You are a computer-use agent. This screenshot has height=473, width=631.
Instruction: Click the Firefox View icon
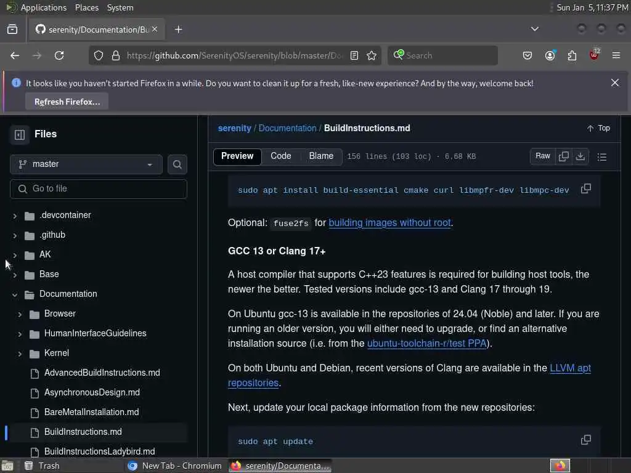pyautogui.click(x=12, y=30)
